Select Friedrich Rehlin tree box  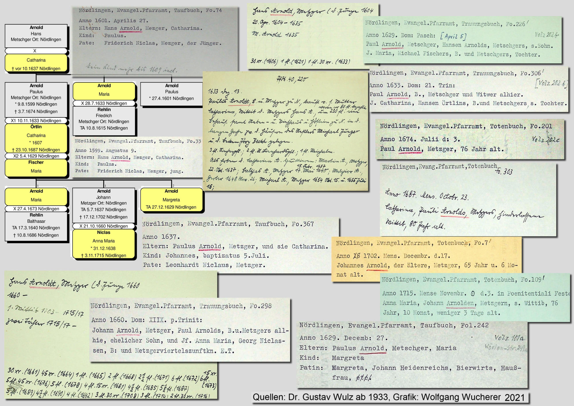click(104, 121)
